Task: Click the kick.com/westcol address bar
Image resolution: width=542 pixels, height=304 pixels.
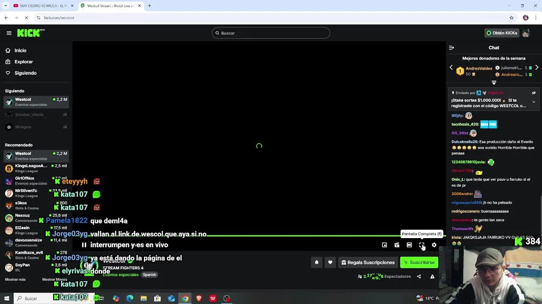Action: pos(271,18)
